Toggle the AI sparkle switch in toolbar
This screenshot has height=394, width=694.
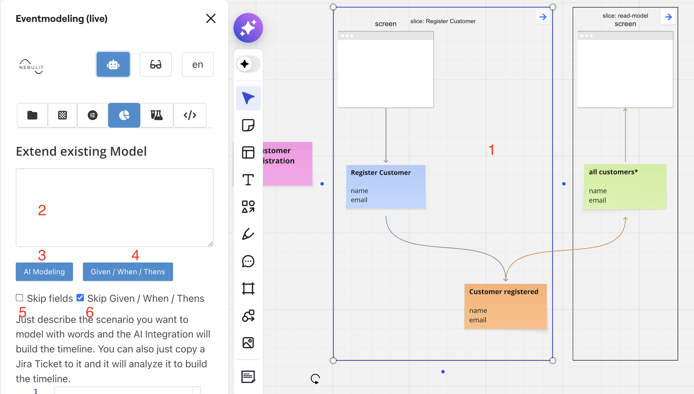coord(248,64)
